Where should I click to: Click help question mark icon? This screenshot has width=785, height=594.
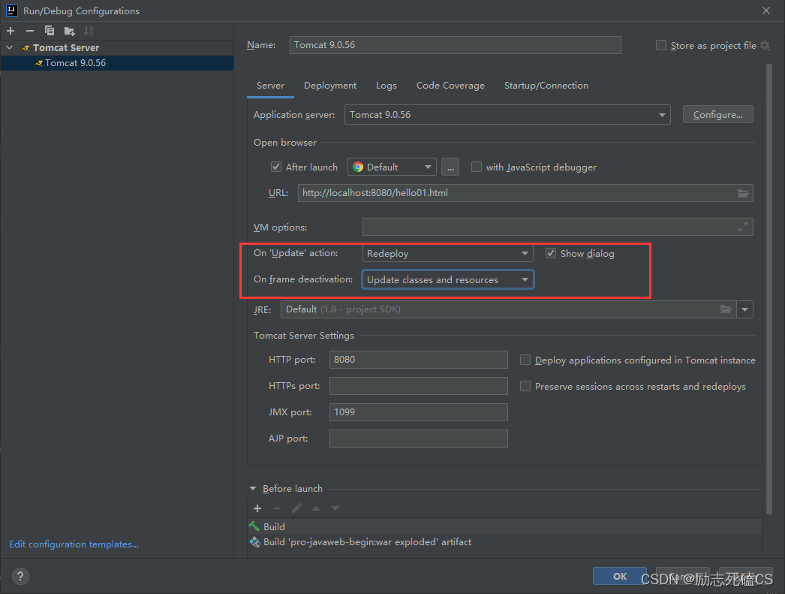pos(20,576)
